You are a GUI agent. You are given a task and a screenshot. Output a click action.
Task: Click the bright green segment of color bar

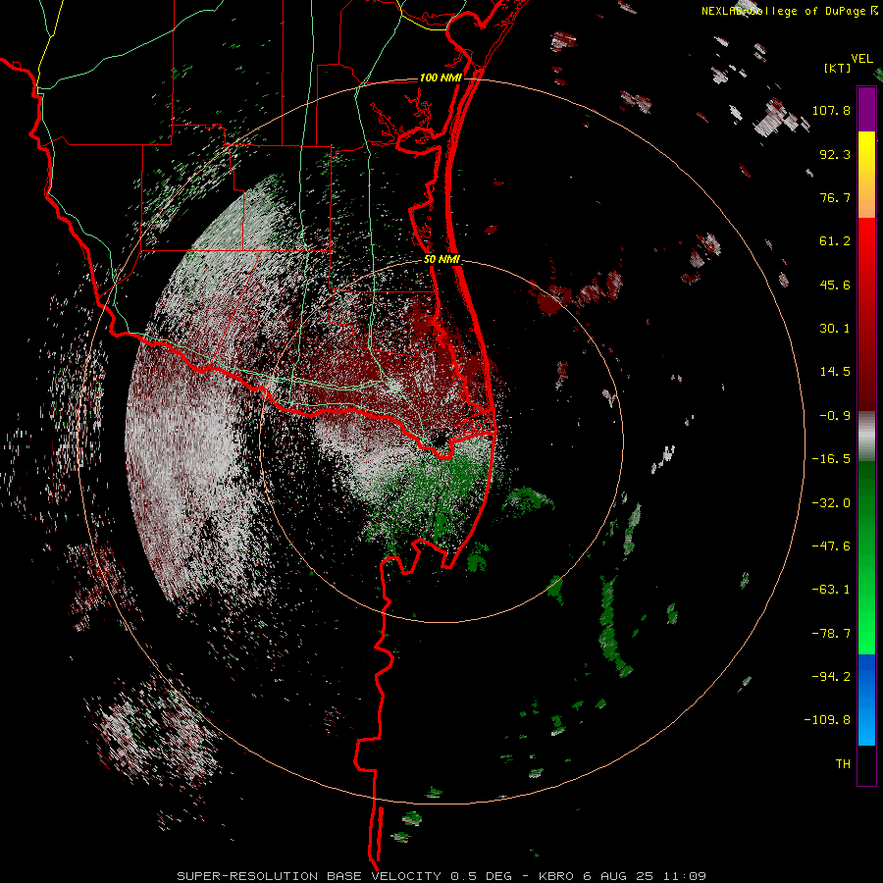(866, 557)
